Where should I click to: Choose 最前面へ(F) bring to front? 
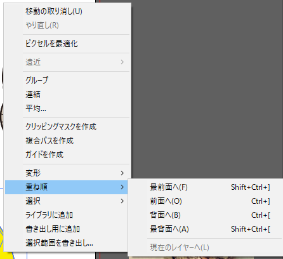tap(206, 187)
